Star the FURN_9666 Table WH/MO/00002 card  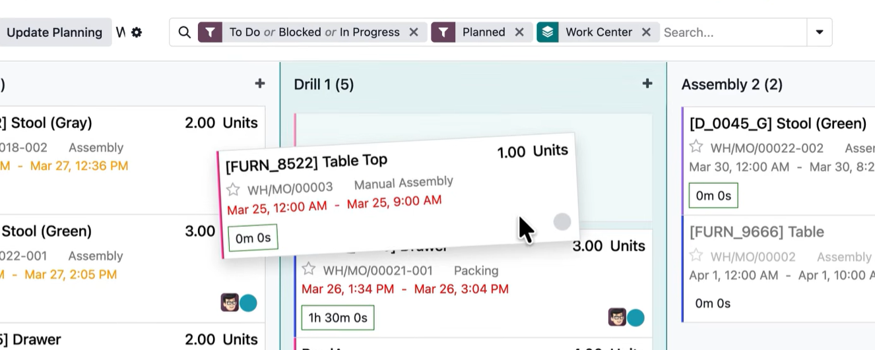696,256
